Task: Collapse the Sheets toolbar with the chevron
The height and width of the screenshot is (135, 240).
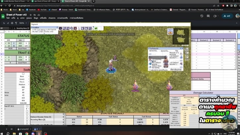Action: (237, 23)
